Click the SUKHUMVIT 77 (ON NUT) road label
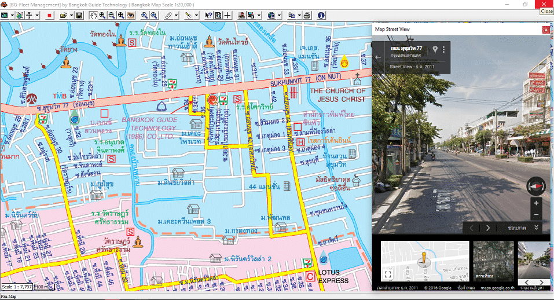554x300 pixels. pyautogui.click(x=306, y=80)
